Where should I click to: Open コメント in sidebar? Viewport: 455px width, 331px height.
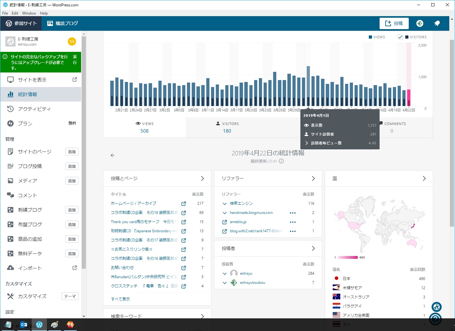point(41,195)
